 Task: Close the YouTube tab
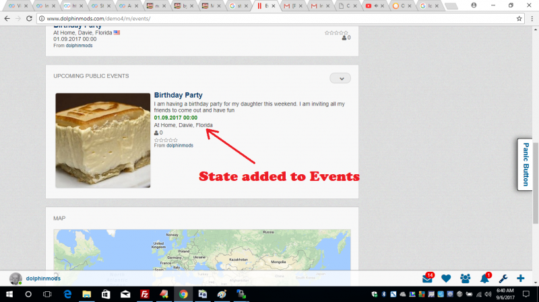[x=382, y=6]
